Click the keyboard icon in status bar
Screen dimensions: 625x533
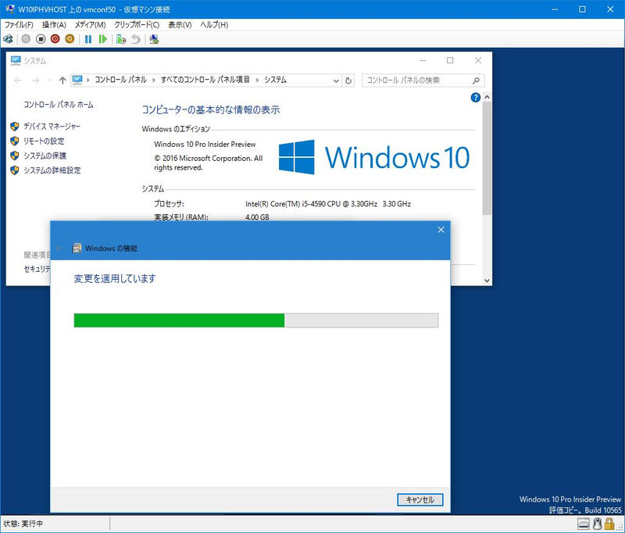point(584,524)
